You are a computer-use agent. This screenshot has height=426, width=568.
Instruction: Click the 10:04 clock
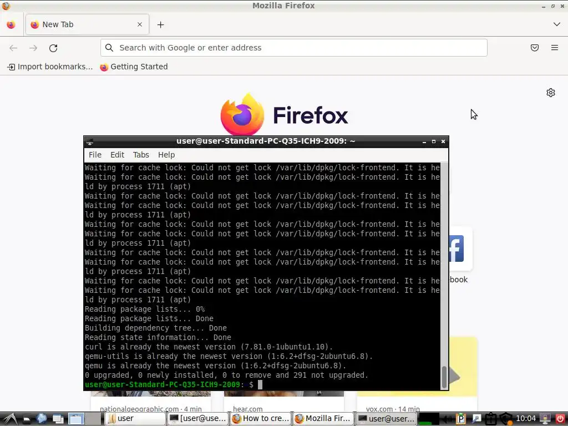[x=526, y=419]
